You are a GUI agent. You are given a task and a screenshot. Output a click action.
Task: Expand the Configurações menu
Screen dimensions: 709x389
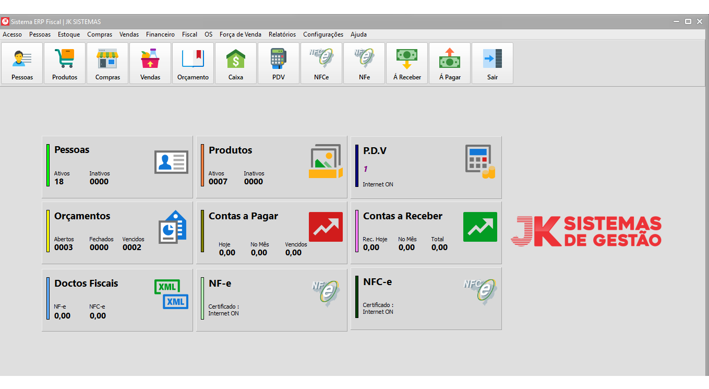point(323,34)
